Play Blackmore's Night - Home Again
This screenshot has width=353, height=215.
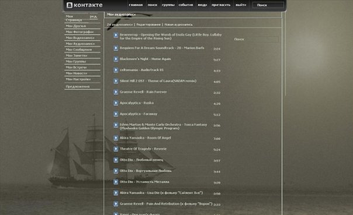tap(116, 59)
